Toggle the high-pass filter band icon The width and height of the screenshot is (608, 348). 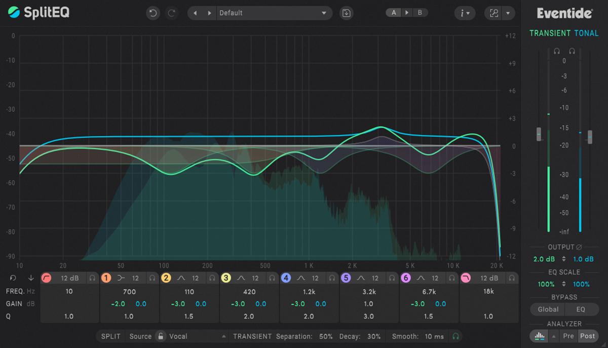point(47,278)
